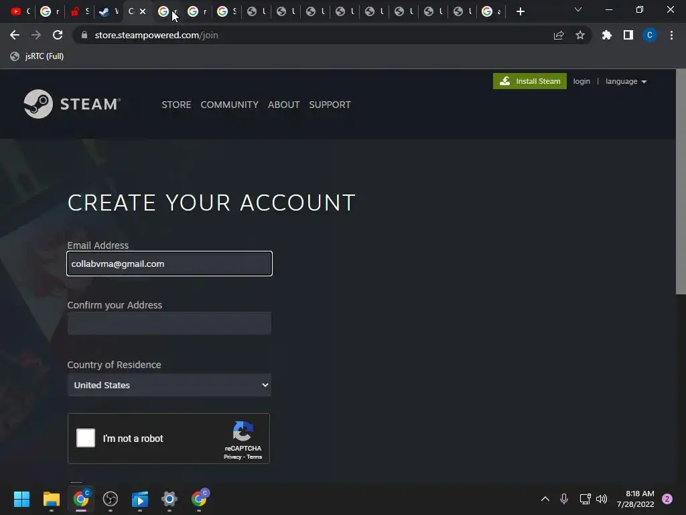Screen dimensions: 686x515
Task: Open the tab search chevron
Action: coord(578,9)
